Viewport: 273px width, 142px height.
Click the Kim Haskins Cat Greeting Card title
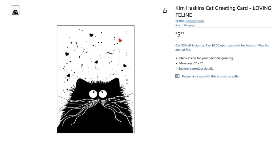point(223,11)
